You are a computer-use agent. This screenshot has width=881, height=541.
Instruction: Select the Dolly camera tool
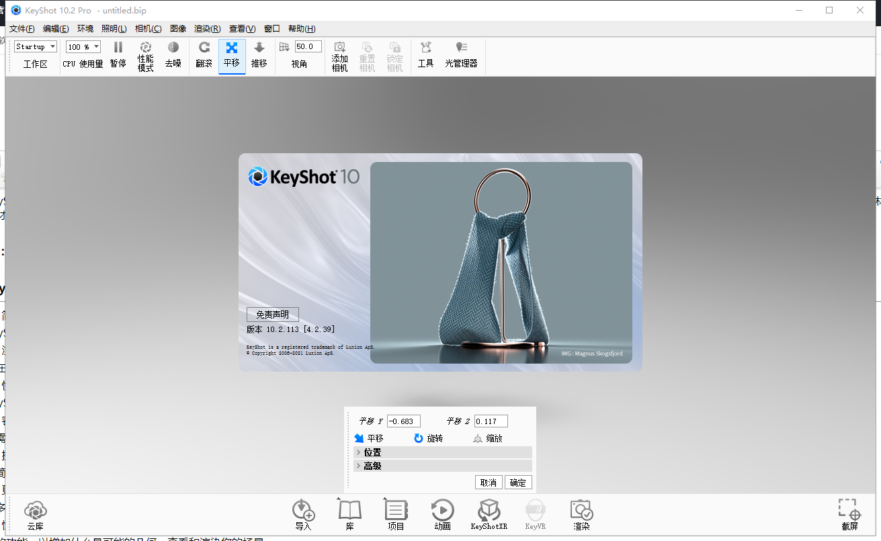(x=259, y=48)
